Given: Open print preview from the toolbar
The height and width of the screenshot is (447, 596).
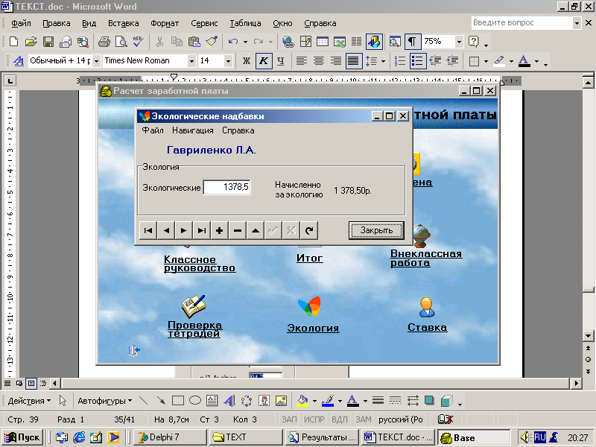Looking at the screenshot, I should coord(121,42).
